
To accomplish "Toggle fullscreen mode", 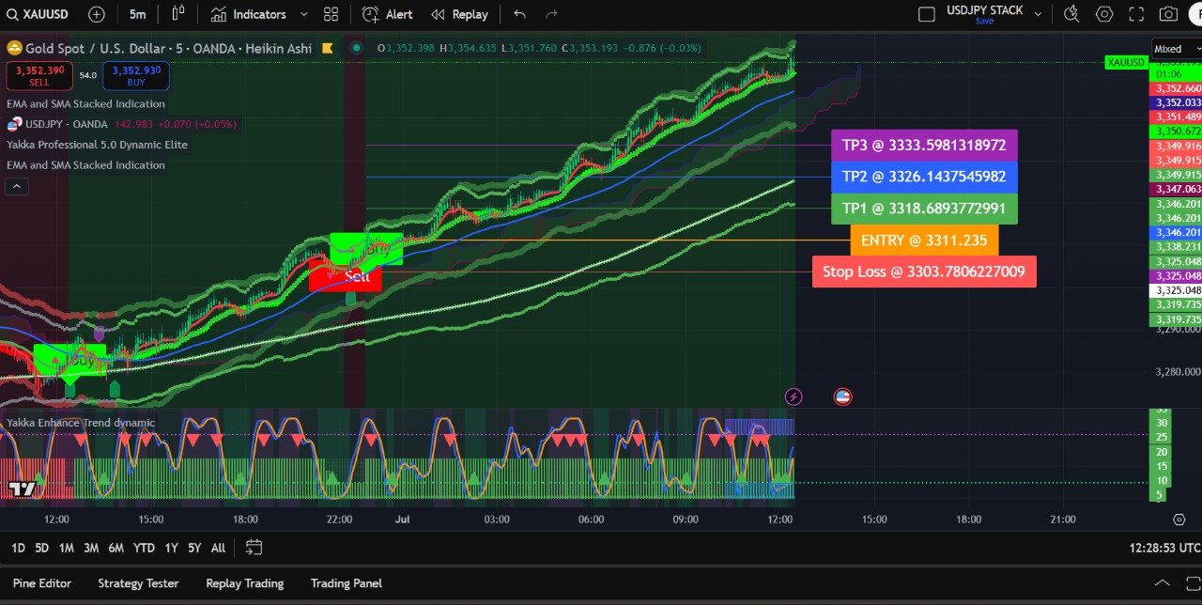I will pyautogui.click(x=1136, y=14).
